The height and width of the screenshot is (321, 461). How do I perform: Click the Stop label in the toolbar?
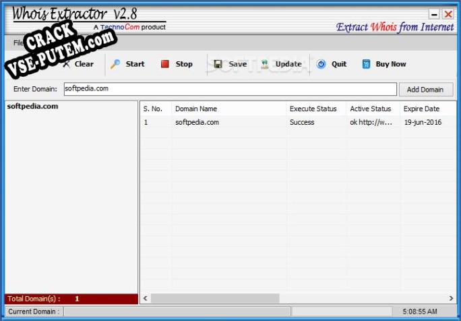click(184, 64)
